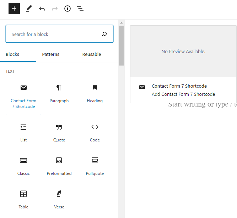237x218 pixels.
Task: Insert a Heading block
Action: [95, 94]
